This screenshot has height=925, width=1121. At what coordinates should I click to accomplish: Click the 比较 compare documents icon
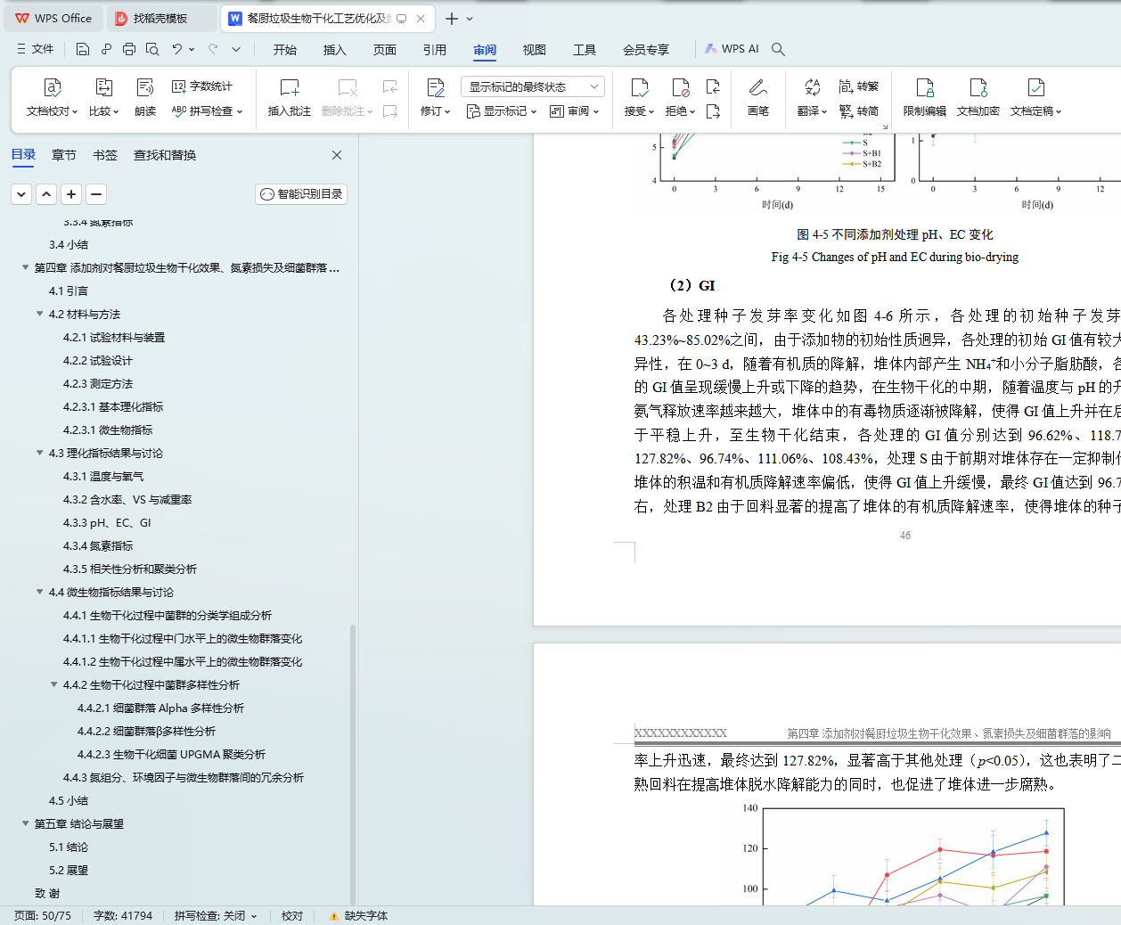click(x=103, y=87)
